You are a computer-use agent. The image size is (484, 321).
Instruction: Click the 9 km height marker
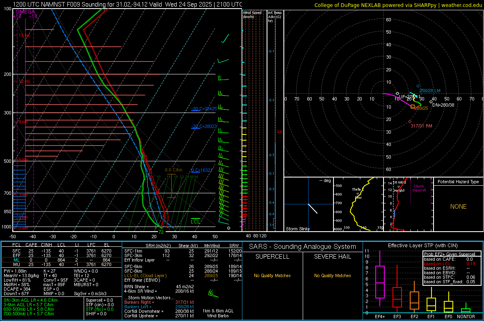[x=23, y=122]
